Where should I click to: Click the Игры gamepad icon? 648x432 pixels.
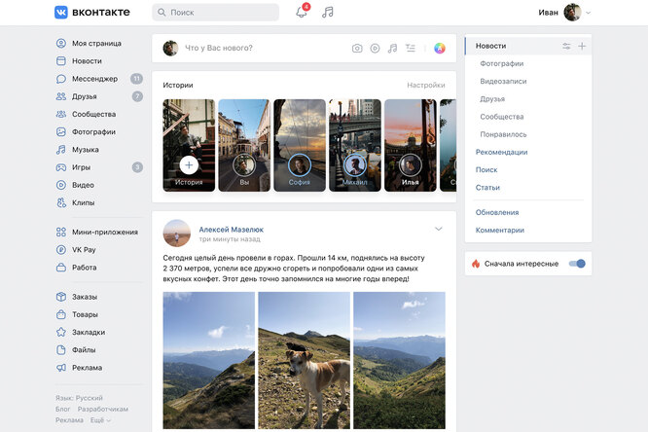[60, 167]
